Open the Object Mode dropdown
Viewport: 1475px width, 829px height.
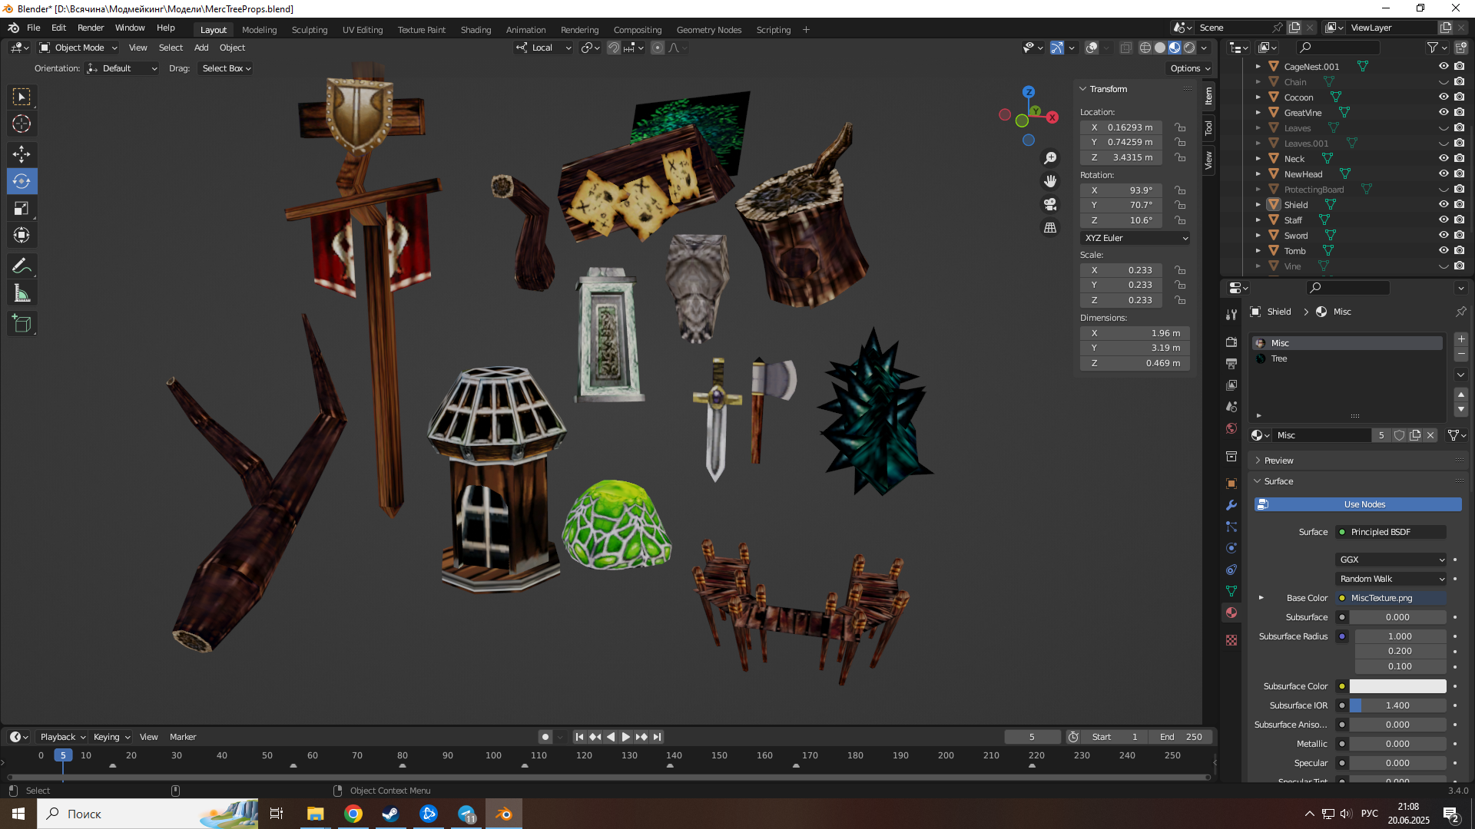point(78,48)
